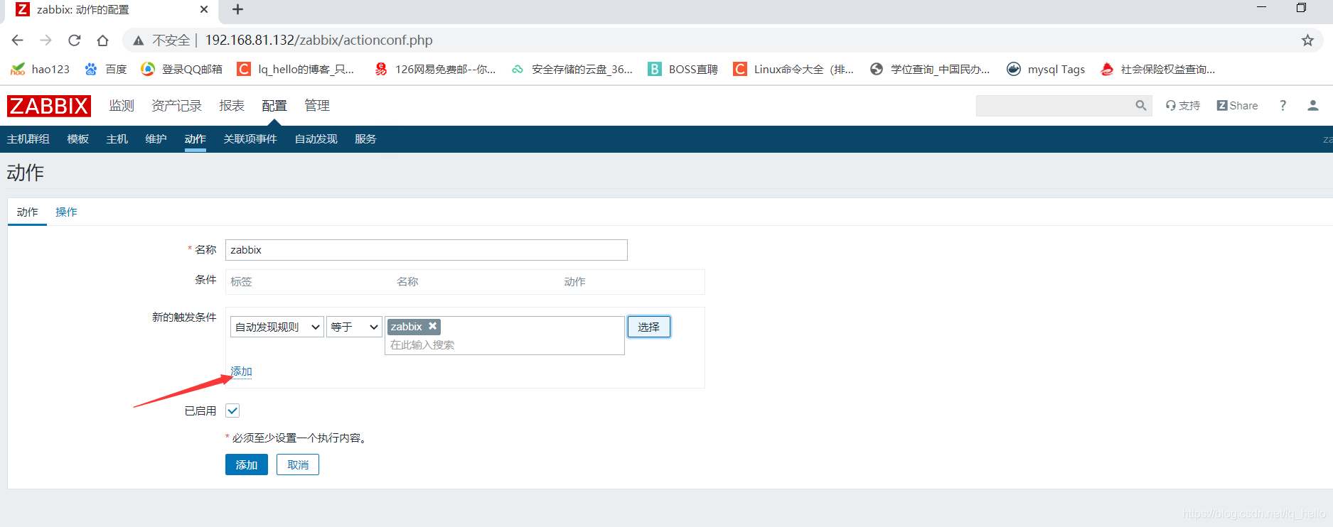The height and width of the screenshot is (527, 1333).
Task: Expand the 等于 operator dropdown
Action: click(354, 327)
